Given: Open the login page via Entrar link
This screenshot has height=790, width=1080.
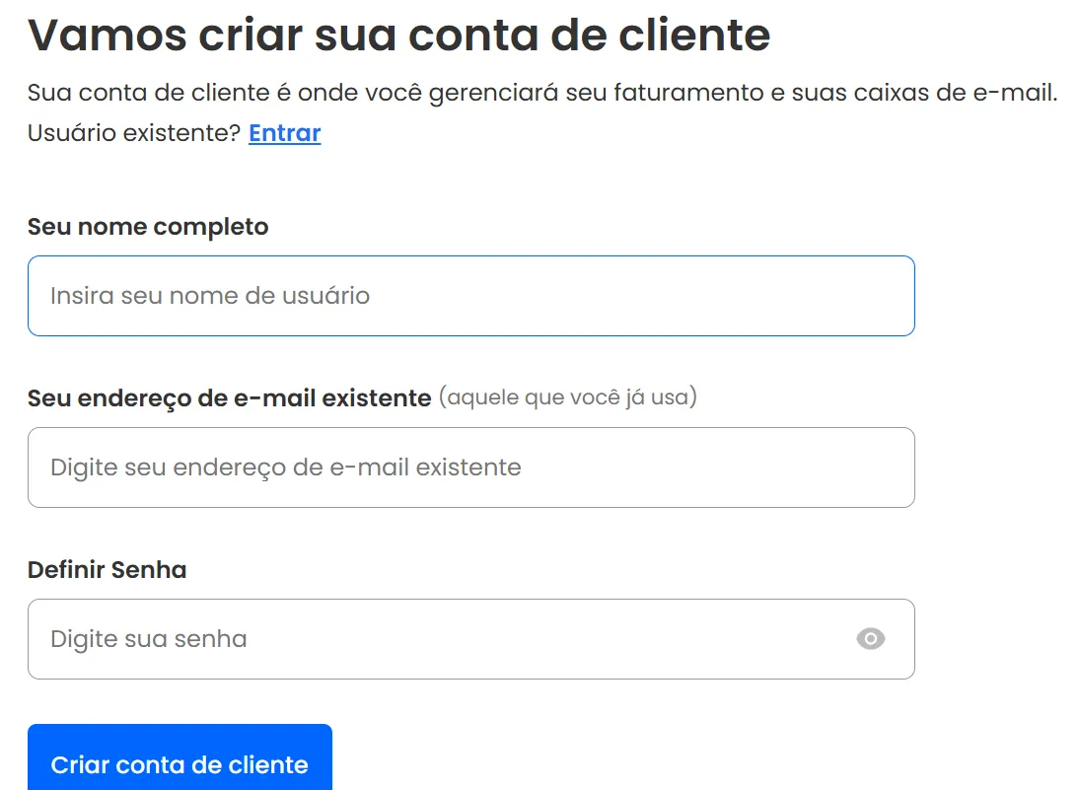Looking at the screenshot, I should pos(284,132).
